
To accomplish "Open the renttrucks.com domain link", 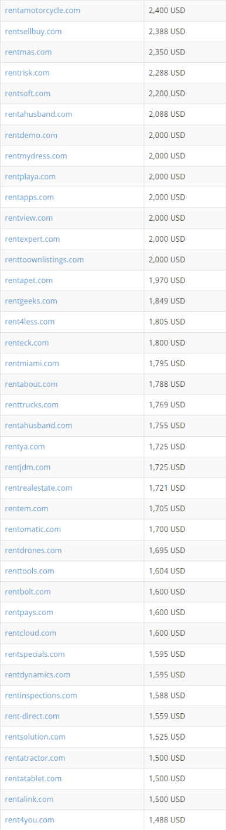I will tap(32, 404).
